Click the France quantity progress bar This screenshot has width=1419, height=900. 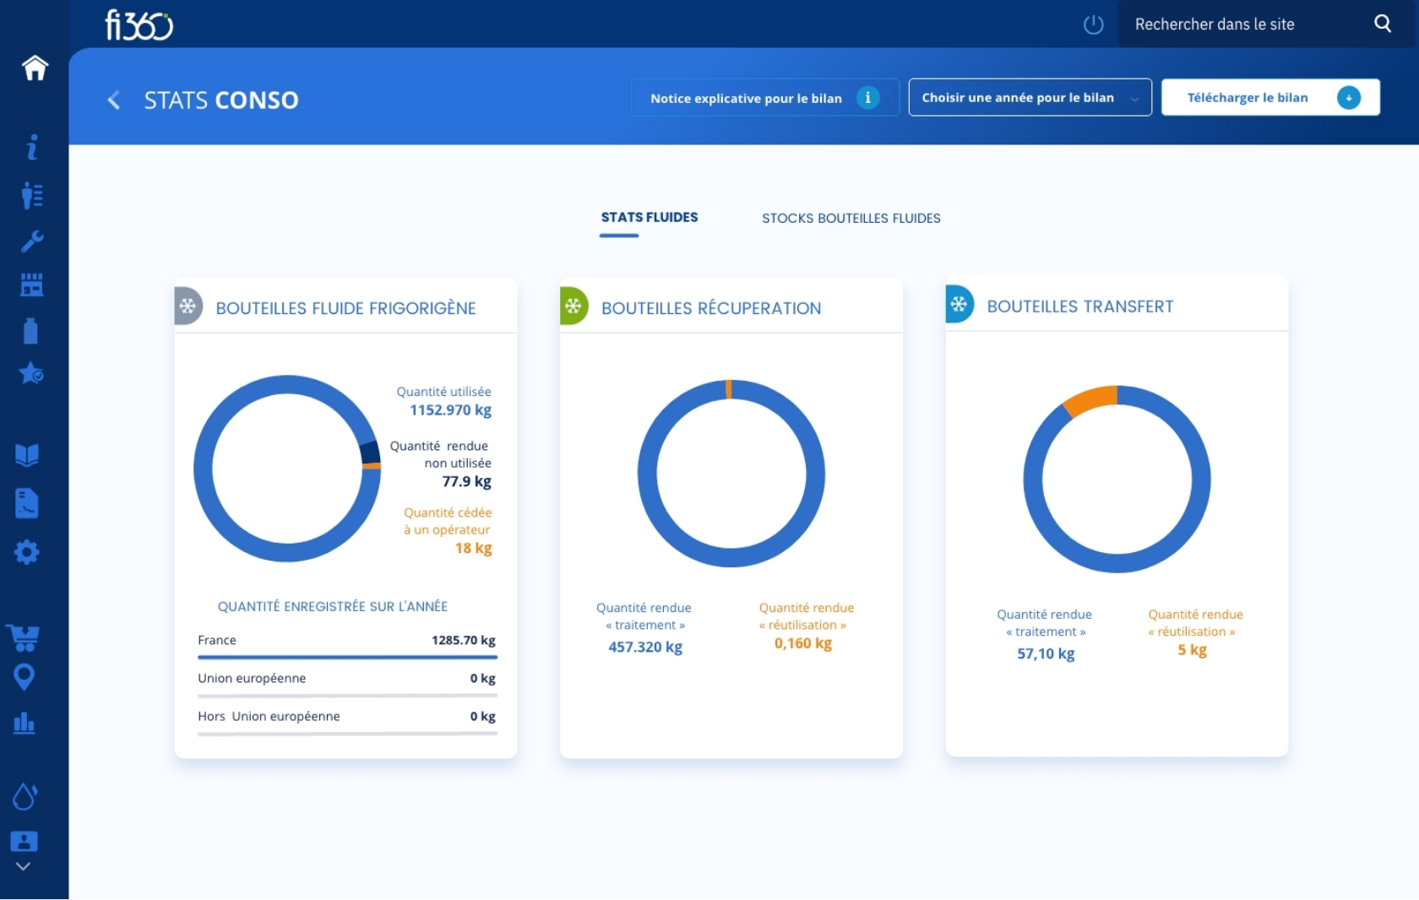tap(347, 657)
